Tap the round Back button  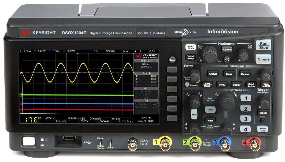[172, 60]
